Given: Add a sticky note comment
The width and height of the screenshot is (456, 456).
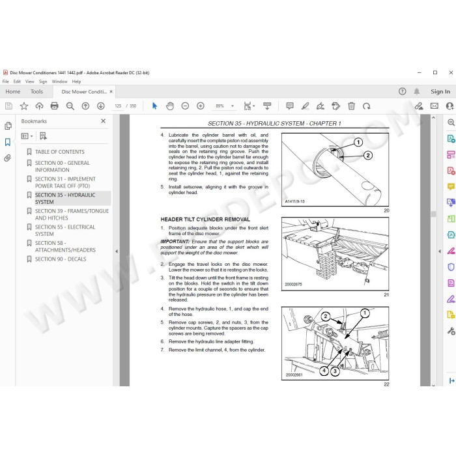Looking at the screenshot, I should click(290, 106).
